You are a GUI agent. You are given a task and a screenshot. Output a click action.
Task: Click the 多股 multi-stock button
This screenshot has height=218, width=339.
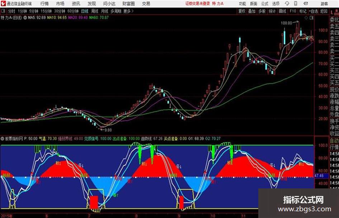coord(262,11)
